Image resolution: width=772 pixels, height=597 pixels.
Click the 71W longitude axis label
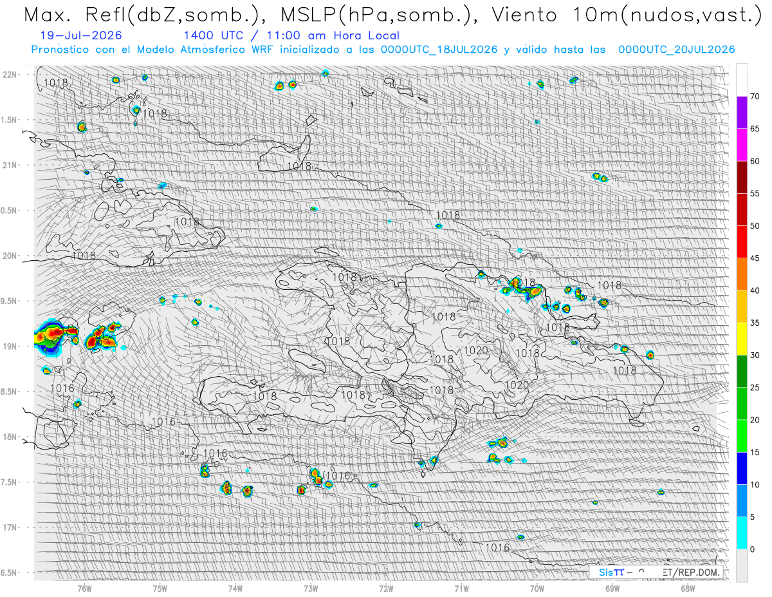click(x=461, y=588)
